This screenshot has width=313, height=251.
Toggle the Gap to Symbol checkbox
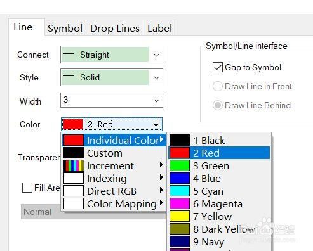(x=218, y=67)
